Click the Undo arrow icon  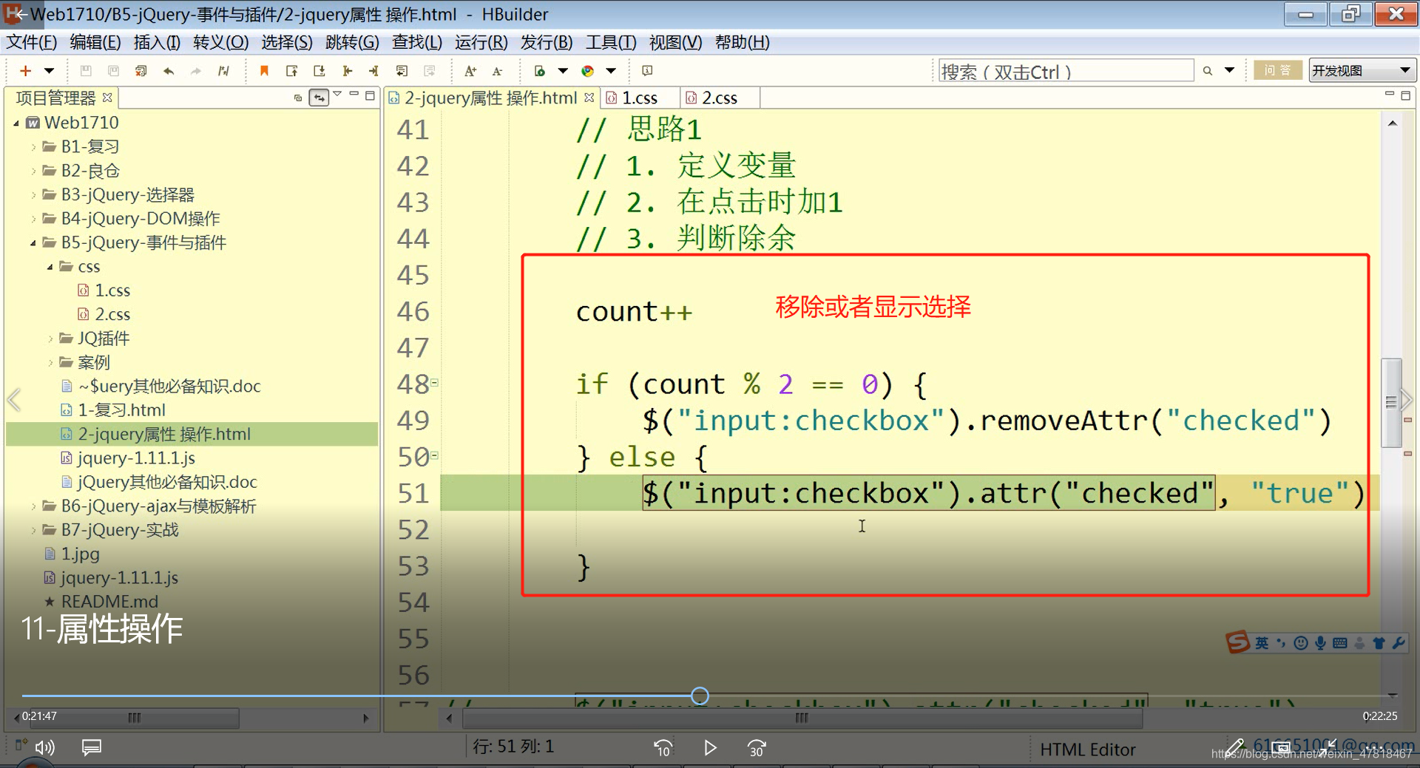coord(169,71)
